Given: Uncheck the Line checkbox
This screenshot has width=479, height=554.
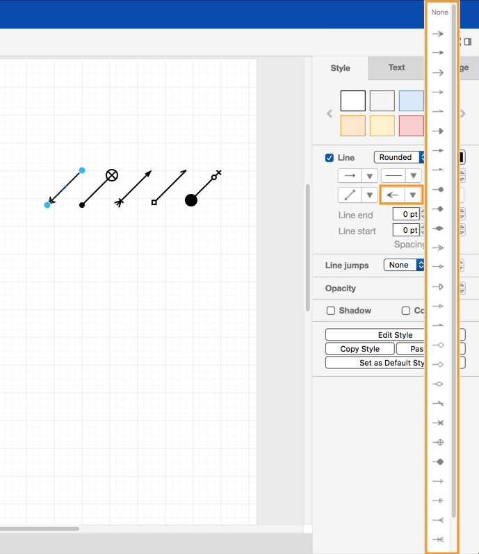Looking at the screenshot, I should click(x=330, y=158).
